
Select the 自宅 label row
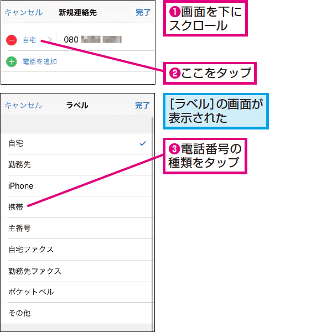(x=76, y=143)
